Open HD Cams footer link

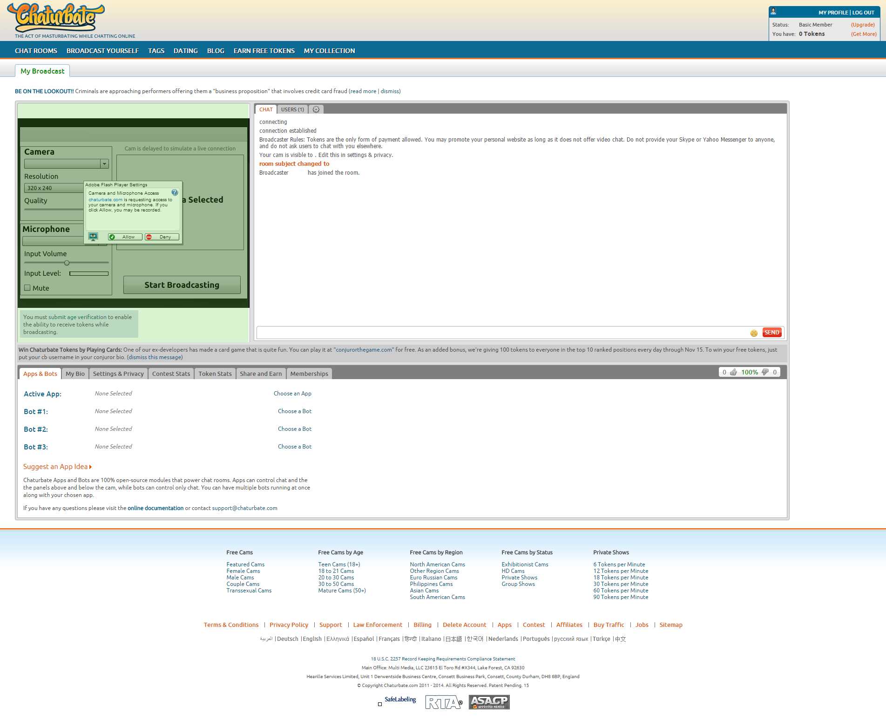tap(513, 571)
